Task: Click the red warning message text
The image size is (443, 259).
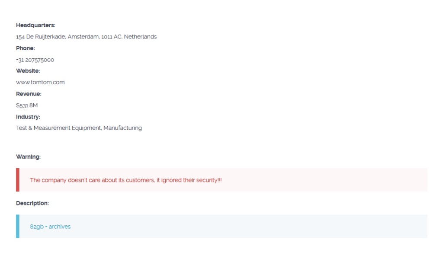Action: [x=126, y=180]
